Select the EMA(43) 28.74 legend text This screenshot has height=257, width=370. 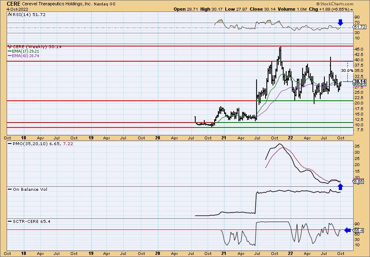(x=25, y=56)
